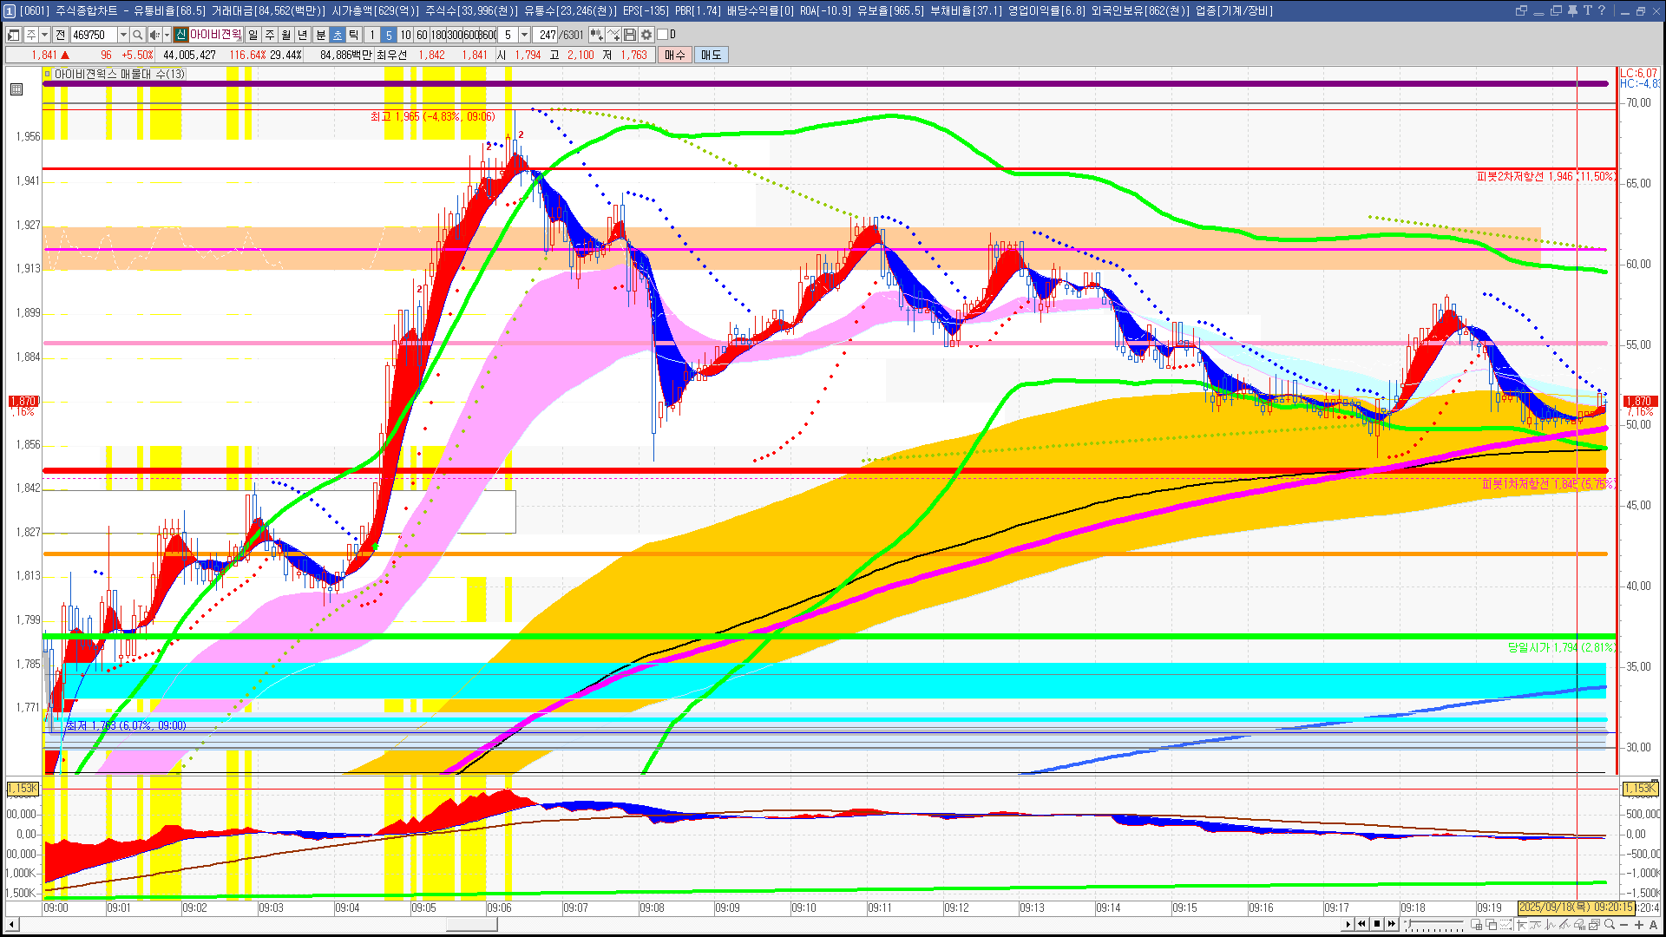This screenshot has height=937, width=1666.
Task: Click the 매수 buy button
Action: tap(675, 55)
